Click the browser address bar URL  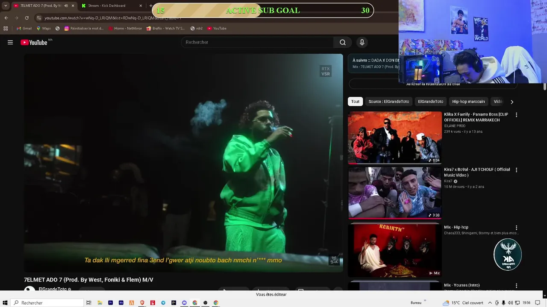[113, 18]
